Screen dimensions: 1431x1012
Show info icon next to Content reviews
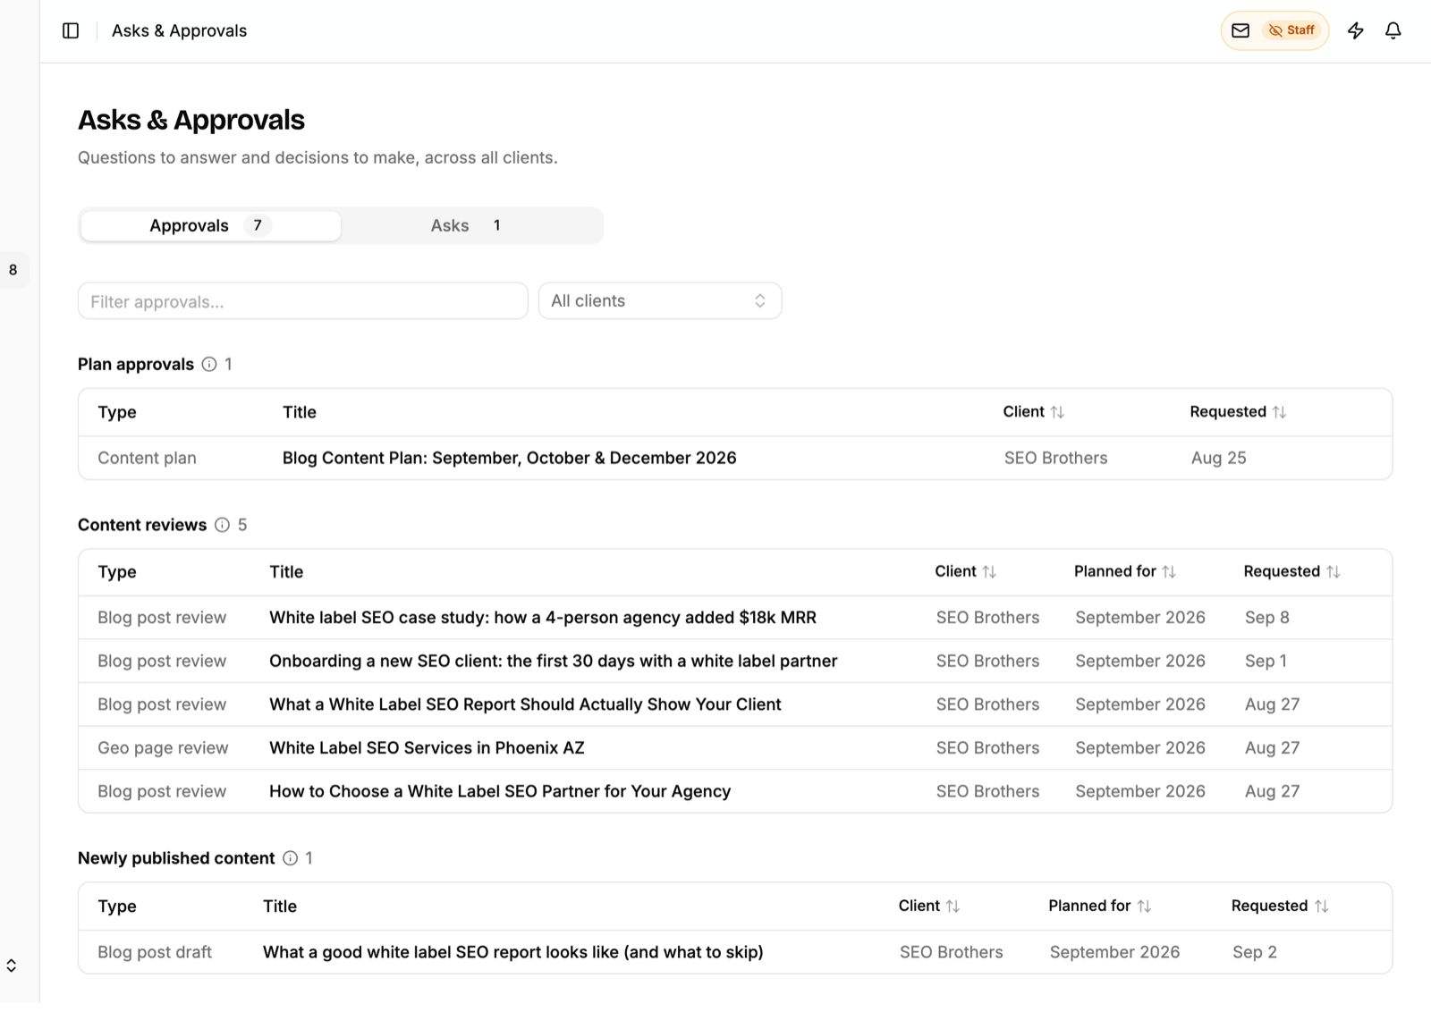pyautogui.click(x=222, y=525)
